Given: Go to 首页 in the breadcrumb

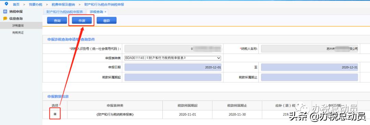Looking at the screenshot, I should pyautogui.click(x=16, y=4).
